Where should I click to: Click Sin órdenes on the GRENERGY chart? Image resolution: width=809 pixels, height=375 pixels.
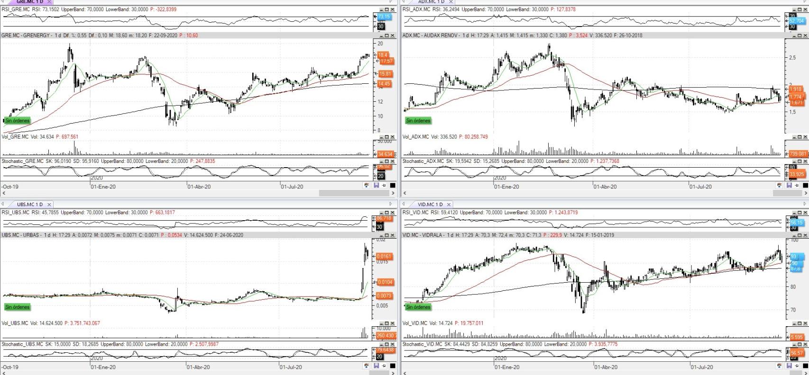click(18, 121)
